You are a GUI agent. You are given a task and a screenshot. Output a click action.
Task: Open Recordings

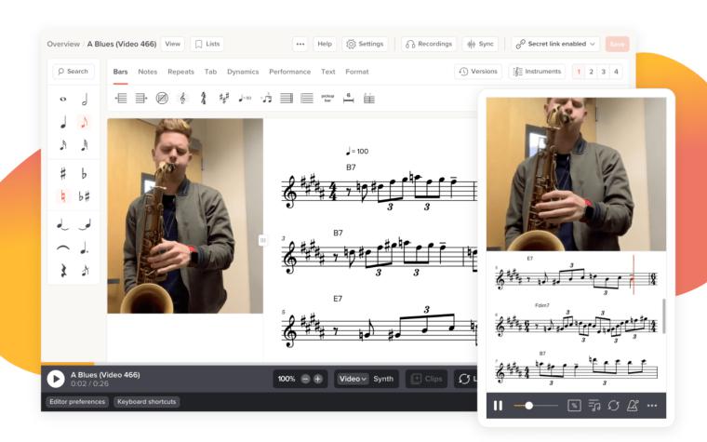[x=429, y=44]
